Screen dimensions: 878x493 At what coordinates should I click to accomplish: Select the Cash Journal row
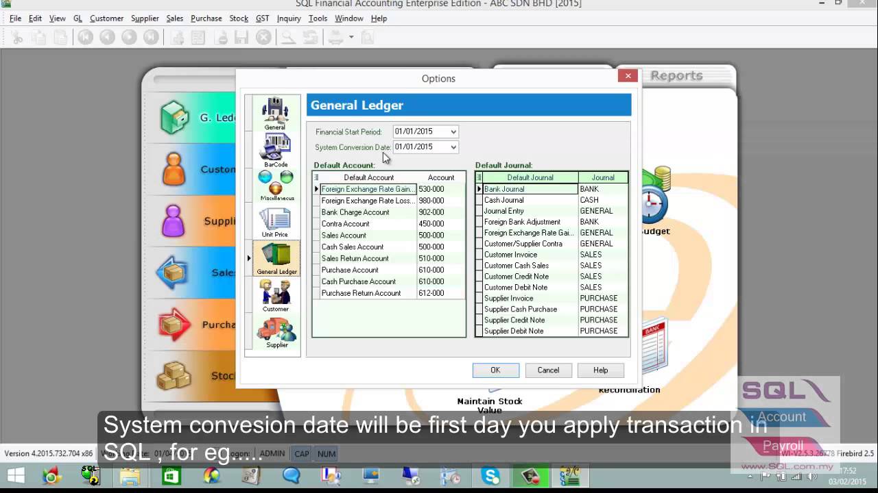tap(552, 200)
